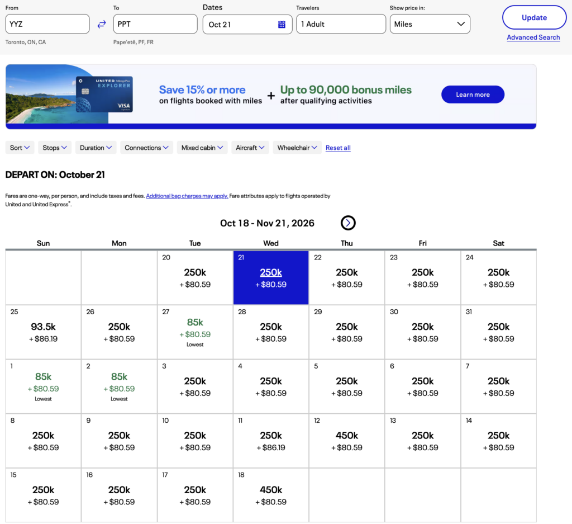Pick November 9 250k fare
Viewport: 572px width, 524px height.
120,441
